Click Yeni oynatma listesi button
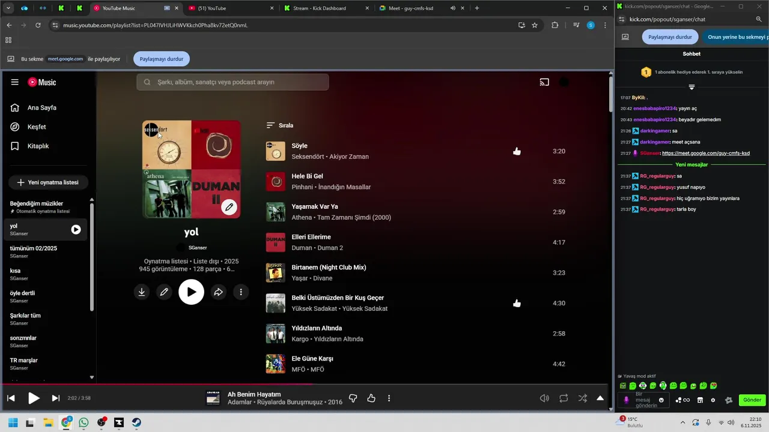 pos(48,182)
